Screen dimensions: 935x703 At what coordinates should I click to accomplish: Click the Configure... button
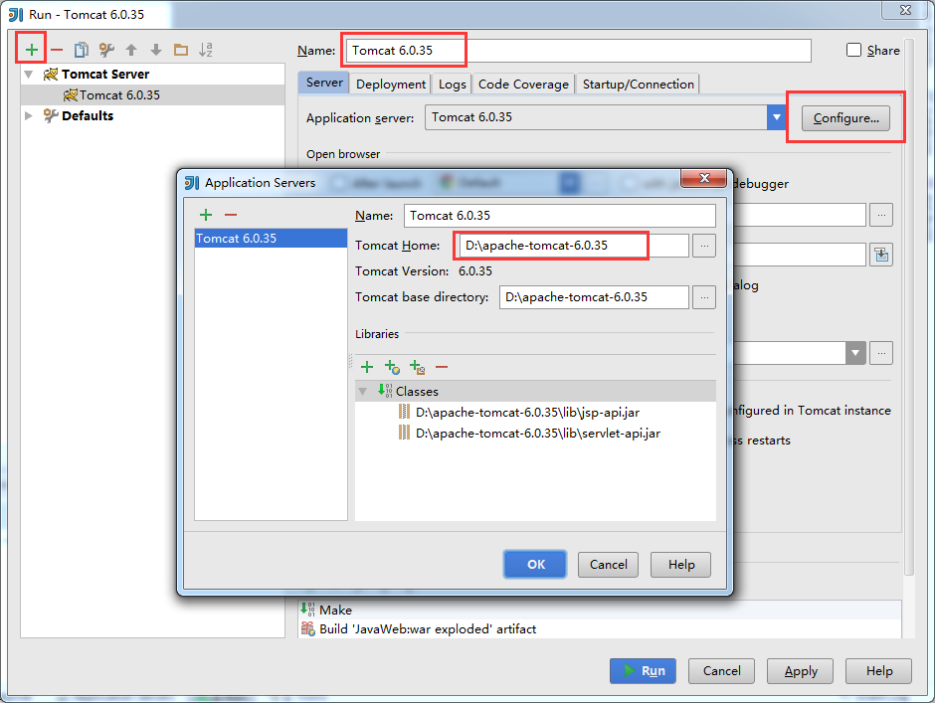[x=845, y=118]
